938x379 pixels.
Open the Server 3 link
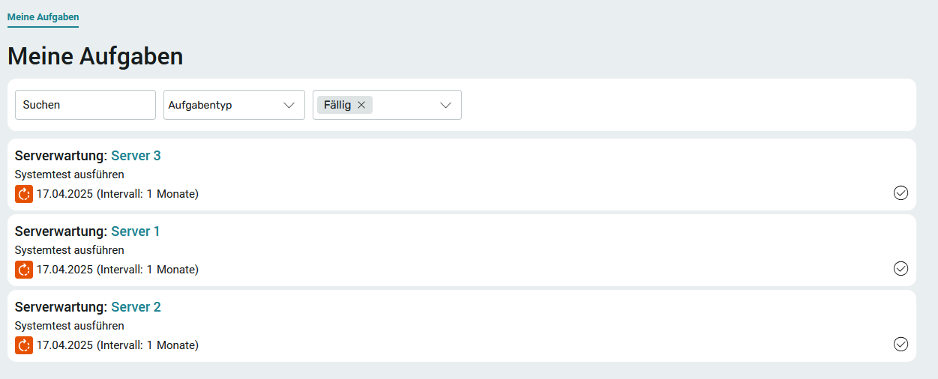click(x=136, y=156)
